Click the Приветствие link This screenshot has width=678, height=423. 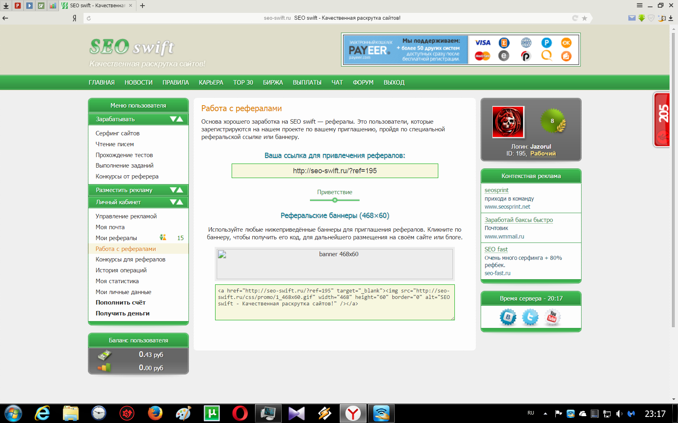(335, 192)
